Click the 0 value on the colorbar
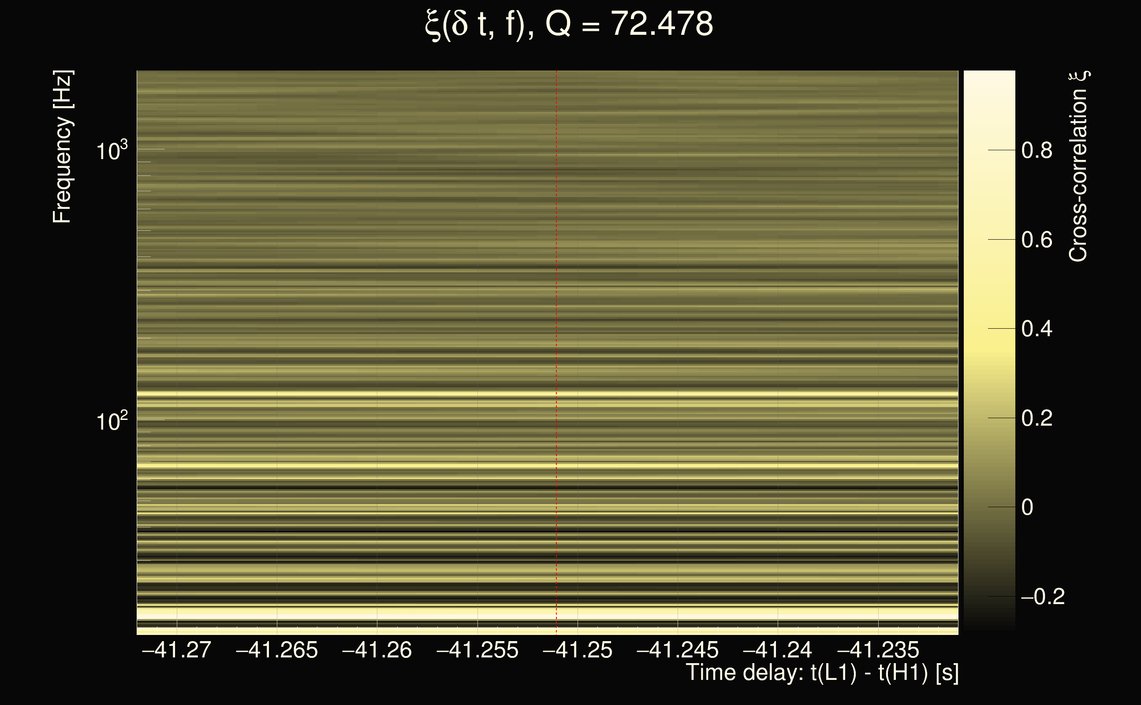 (1027, 507)
